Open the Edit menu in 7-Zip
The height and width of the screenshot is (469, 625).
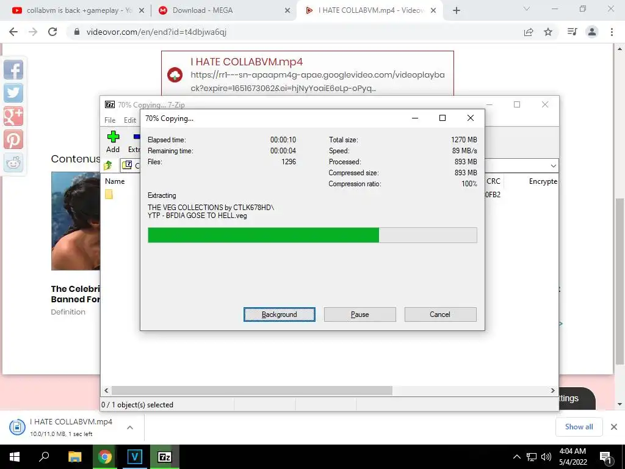(x=130, y=120)
